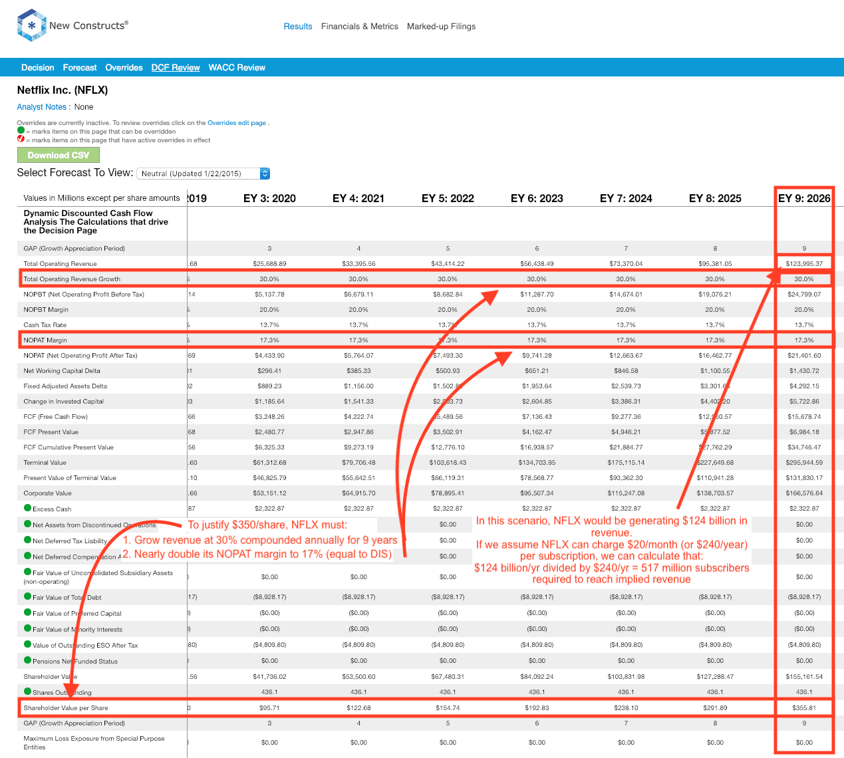Click green dot beside Pensions Net Funded Status
This screenshot has height=758, width=844.
[28, 660]
